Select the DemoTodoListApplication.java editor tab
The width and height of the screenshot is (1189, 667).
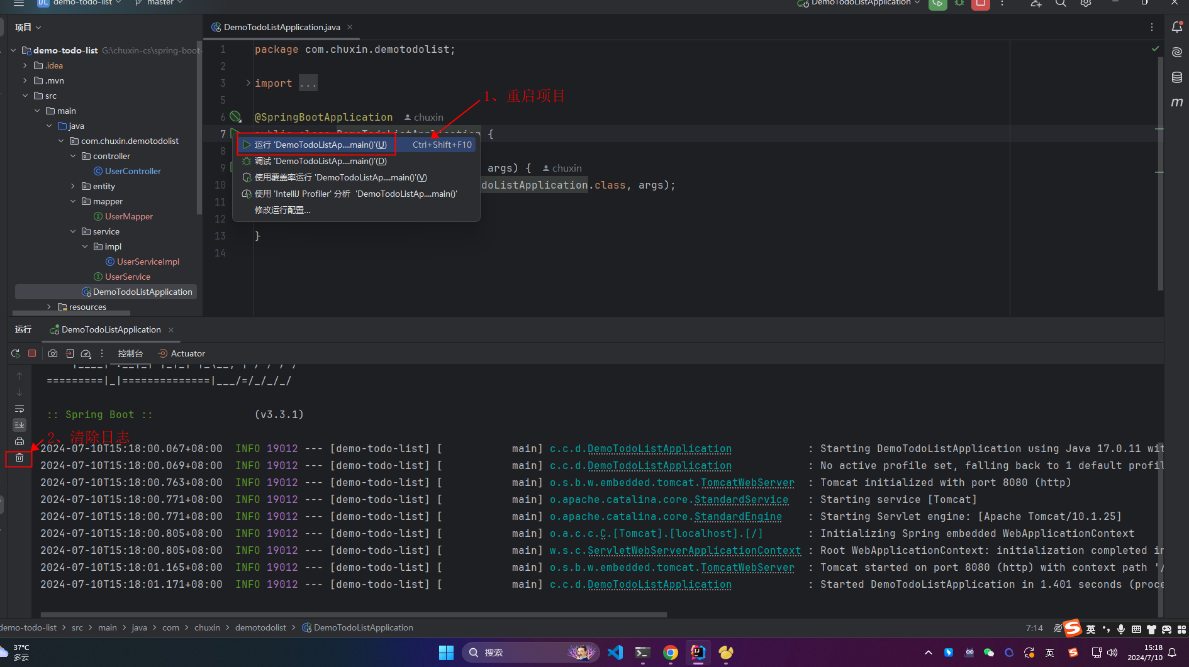tap(282, 27)
